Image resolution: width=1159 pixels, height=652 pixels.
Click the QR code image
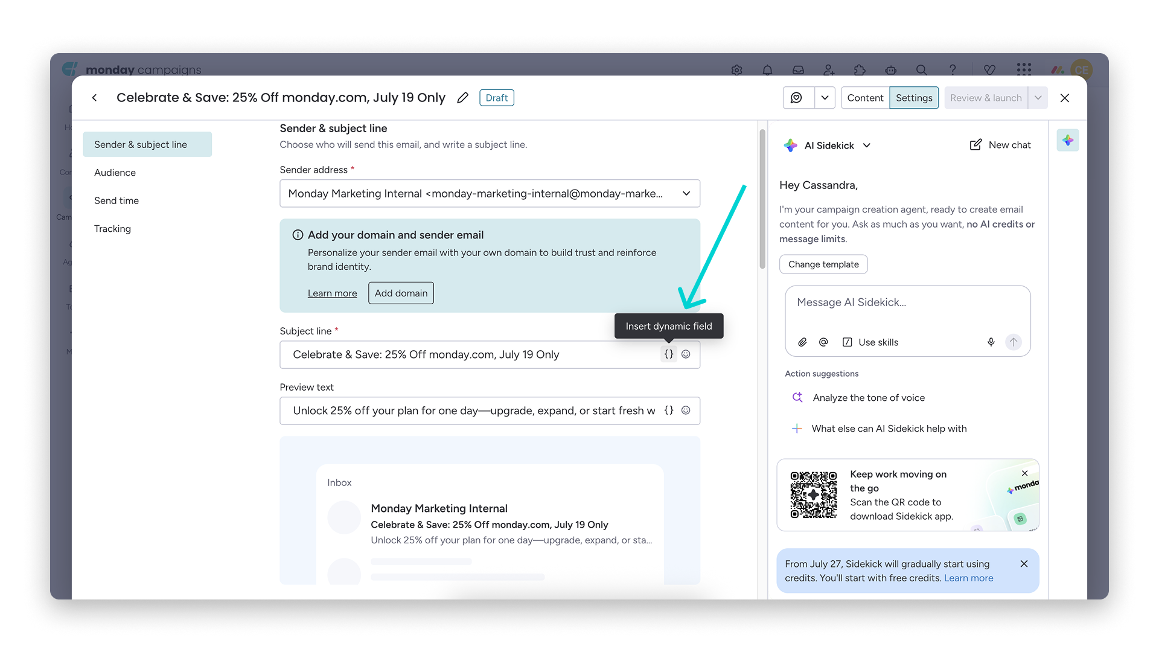coord(814,495)
